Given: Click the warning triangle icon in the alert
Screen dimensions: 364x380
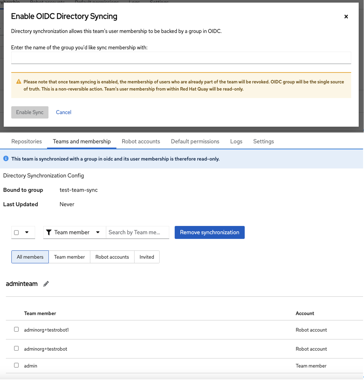Looking at the screenshot, I should (x=19, y=82).
